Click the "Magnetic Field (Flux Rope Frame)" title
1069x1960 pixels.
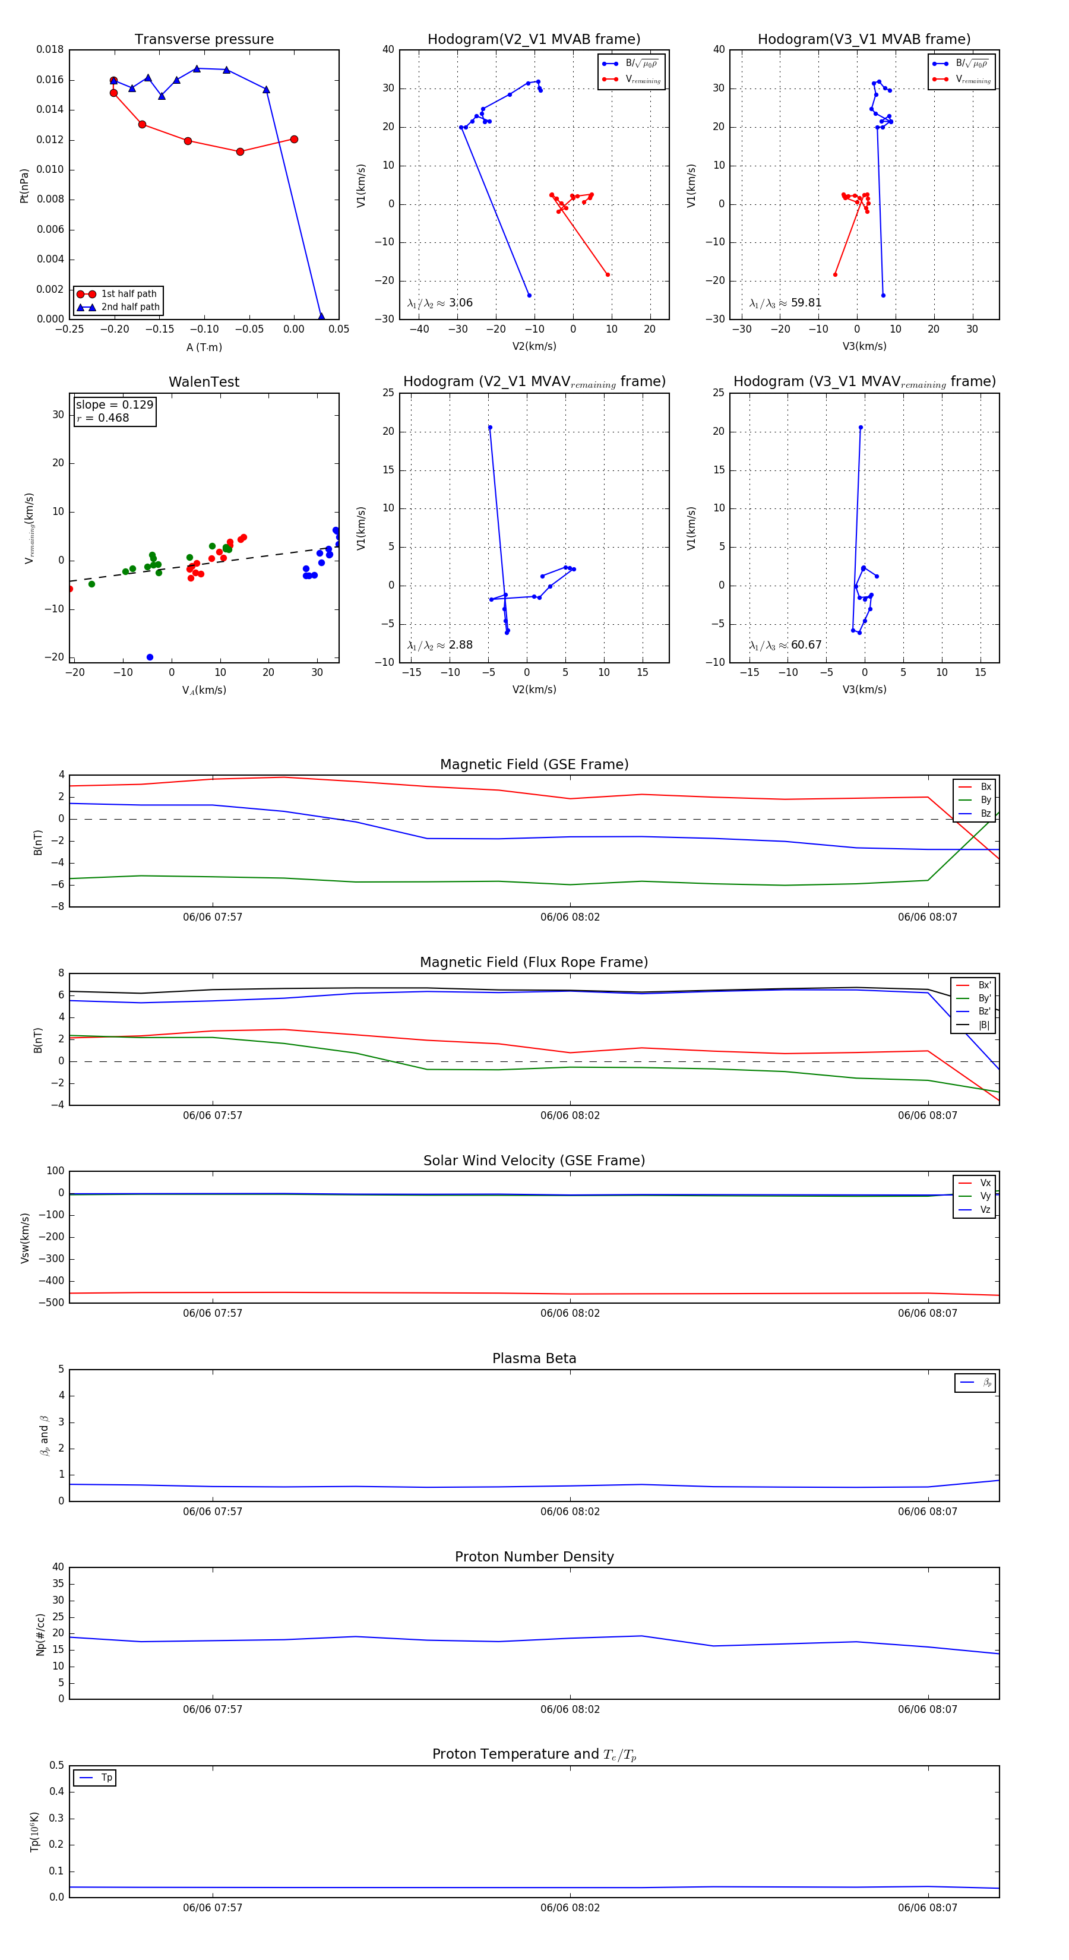[534, 963]
